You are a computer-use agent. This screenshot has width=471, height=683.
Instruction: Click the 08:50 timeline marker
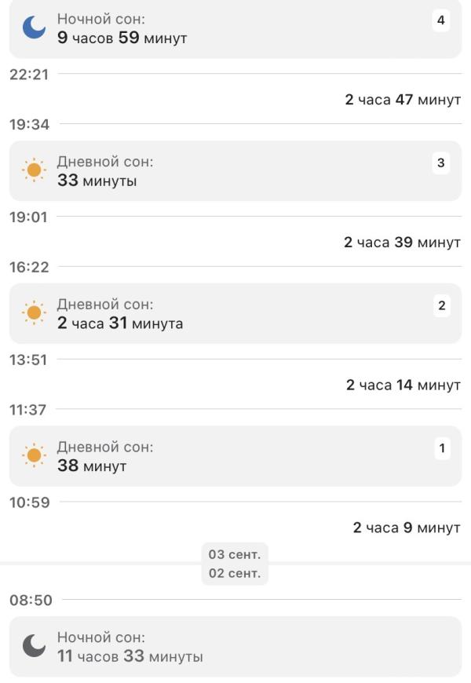[x=31, y=601]
